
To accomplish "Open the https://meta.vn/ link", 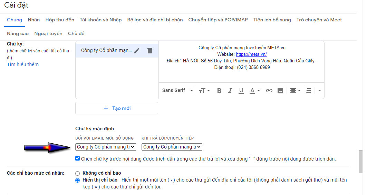I will [251, 54].
